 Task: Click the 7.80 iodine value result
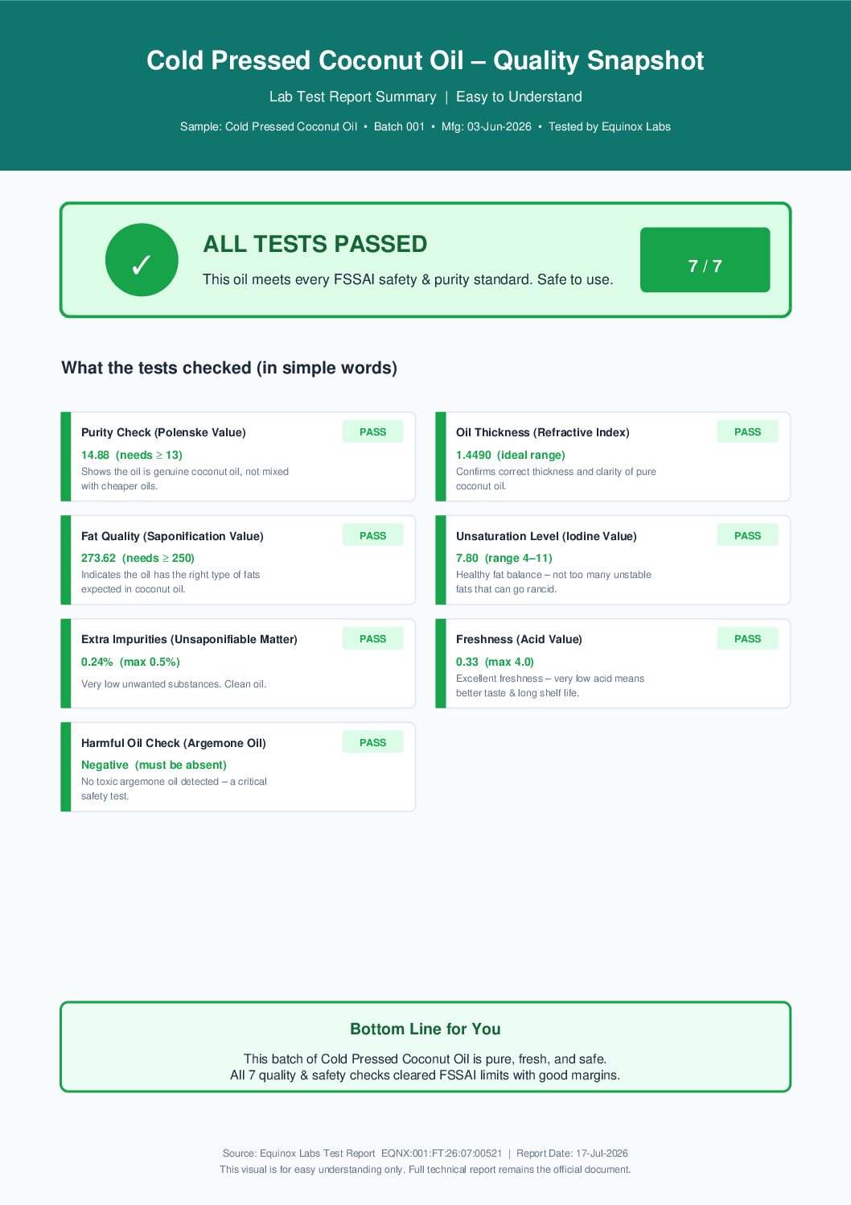[467, 558]
